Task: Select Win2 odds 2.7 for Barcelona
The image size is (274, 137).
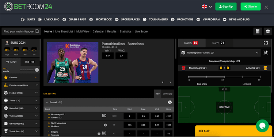Action: pyautogui.click(x=121, y=56)
